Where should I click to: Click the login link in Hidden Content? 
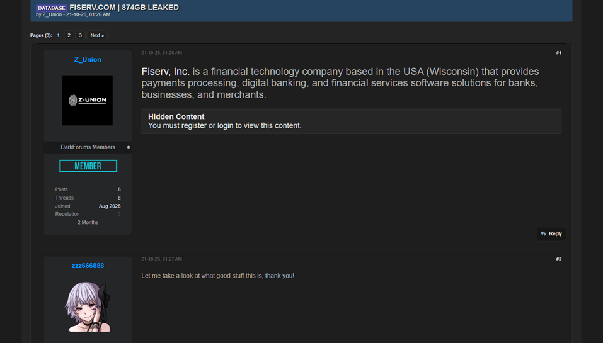[226, 126]
